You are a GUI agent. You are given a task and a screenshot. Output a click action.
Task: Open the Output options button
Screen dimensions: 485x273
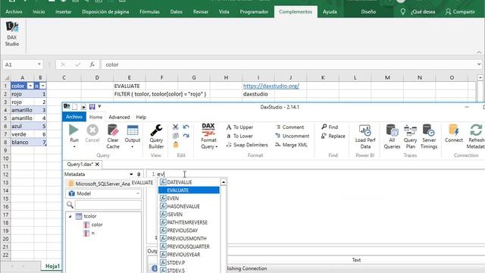coord(133,136)
